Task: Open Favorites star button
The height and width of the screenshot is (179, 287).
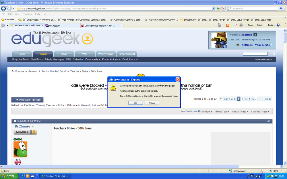Action: point(8,19)
